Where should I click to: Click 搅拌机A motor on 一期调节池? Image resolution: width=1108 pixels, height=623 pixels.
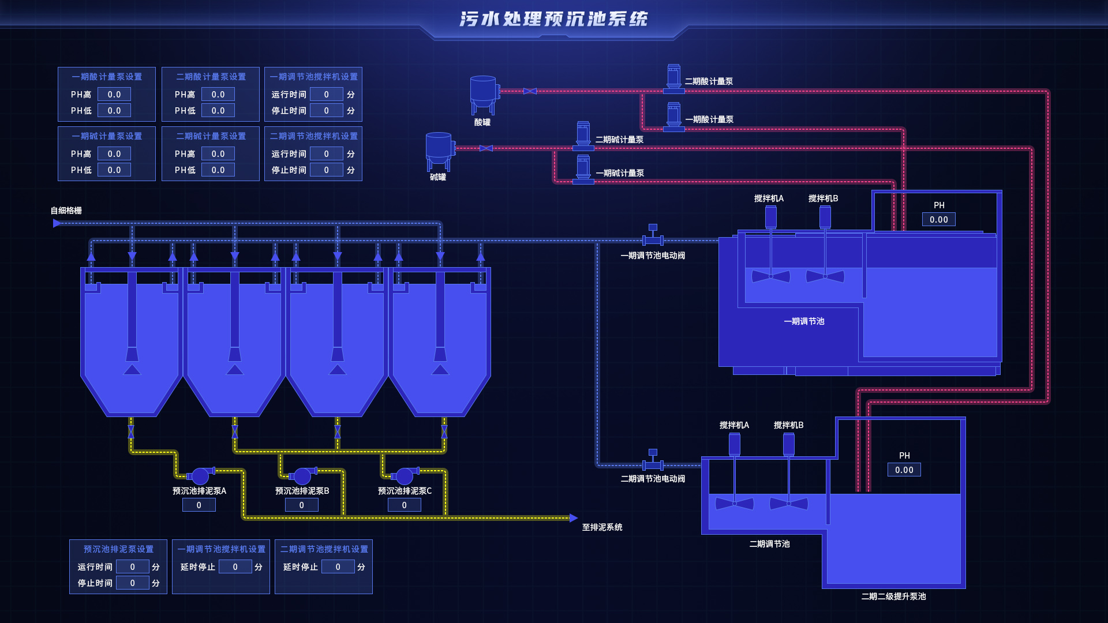pyautogui.click(x=770, y=217)
